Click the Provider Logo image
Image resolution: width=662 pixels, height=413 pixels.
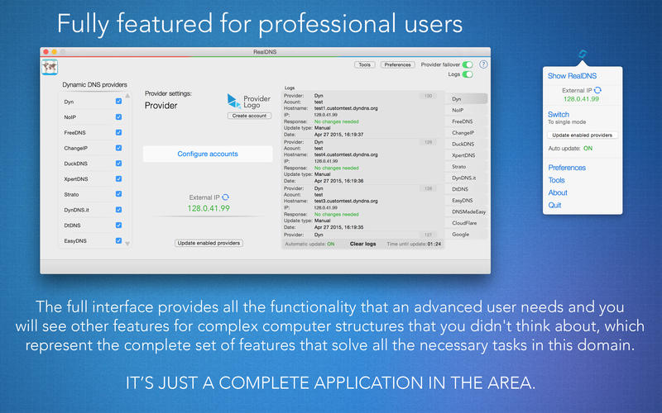coord(249,101)
